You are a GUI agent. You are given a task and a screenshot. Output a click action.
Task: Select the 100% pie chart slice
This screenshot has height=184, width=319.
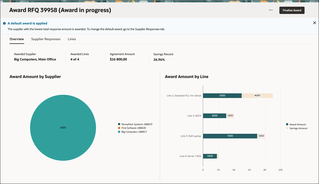point(63,127)
